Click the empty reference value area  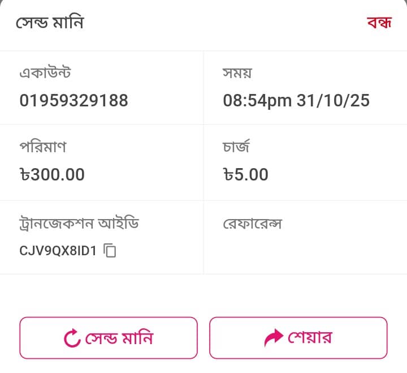pos(305,251)
